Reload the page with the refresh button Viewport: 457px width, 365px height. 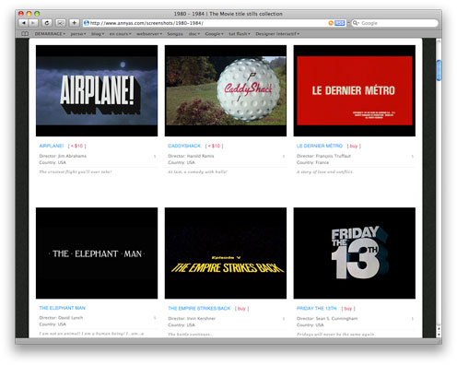(x=47, y=23)
